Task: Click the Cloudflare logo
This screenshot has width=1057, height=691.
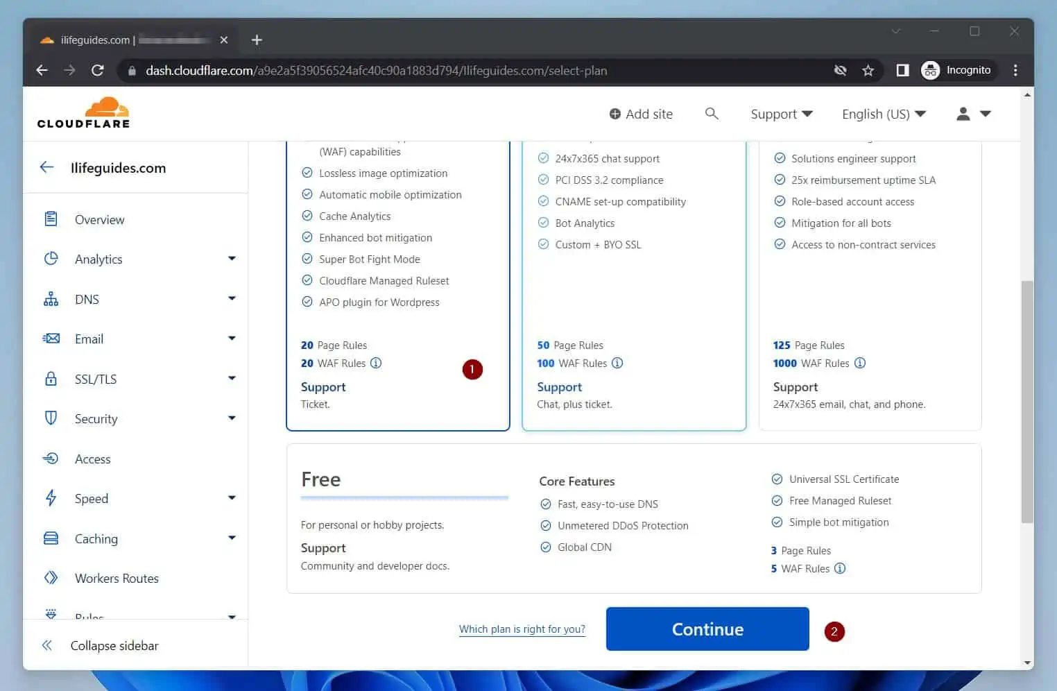Action: click(x=83, y=112)
